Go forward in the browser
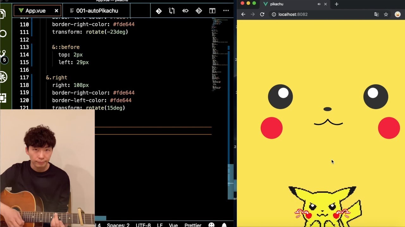405x227 pixels. click(x=252, y=14)
